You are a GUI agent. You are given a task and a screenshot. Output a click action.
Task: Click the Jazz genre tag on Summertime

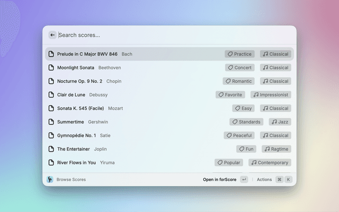click(280, 122)
